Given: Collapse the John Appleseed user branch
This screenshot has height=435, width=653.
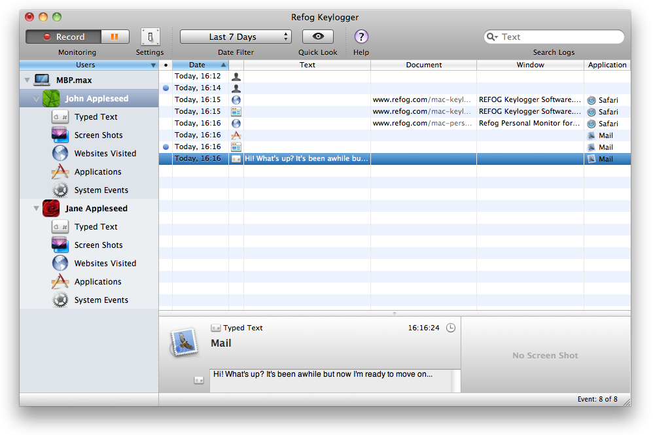Looking at the screenshot, I should tap(36, 99).
